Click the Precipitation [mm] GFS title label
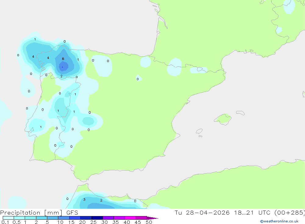 tap(39, 213)
